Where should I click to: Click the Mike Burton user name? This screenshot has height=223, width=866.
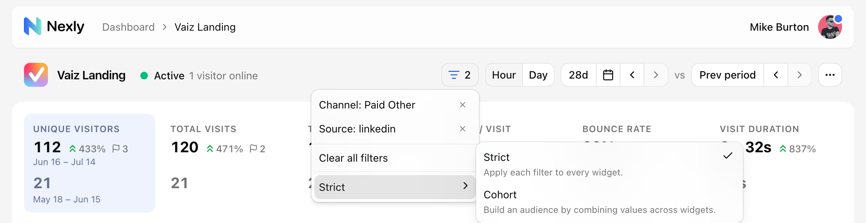click(x=779, y=27)
